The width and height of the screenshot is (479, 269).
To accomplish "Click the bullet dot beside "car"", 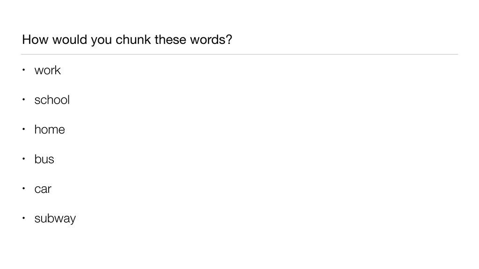I will pyautogui.click(x=23, y=189).
